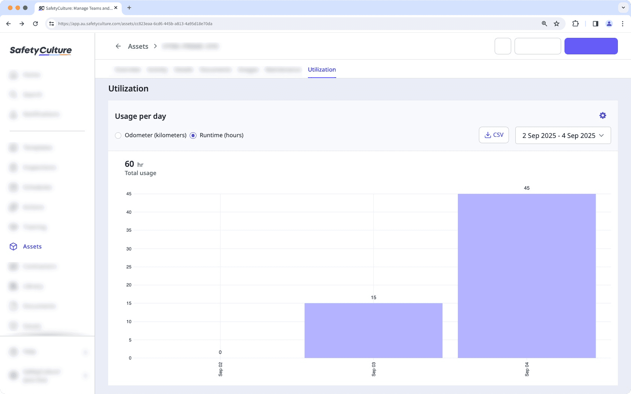This screenshot has width=631, height=394.
Task: Click the Sep 04 bar in chart
Action: (x=527, y=276)
